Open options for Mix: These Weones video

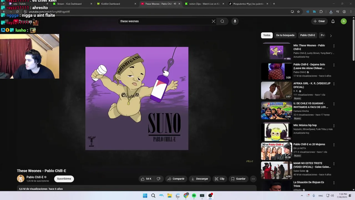tap(334, 46)
